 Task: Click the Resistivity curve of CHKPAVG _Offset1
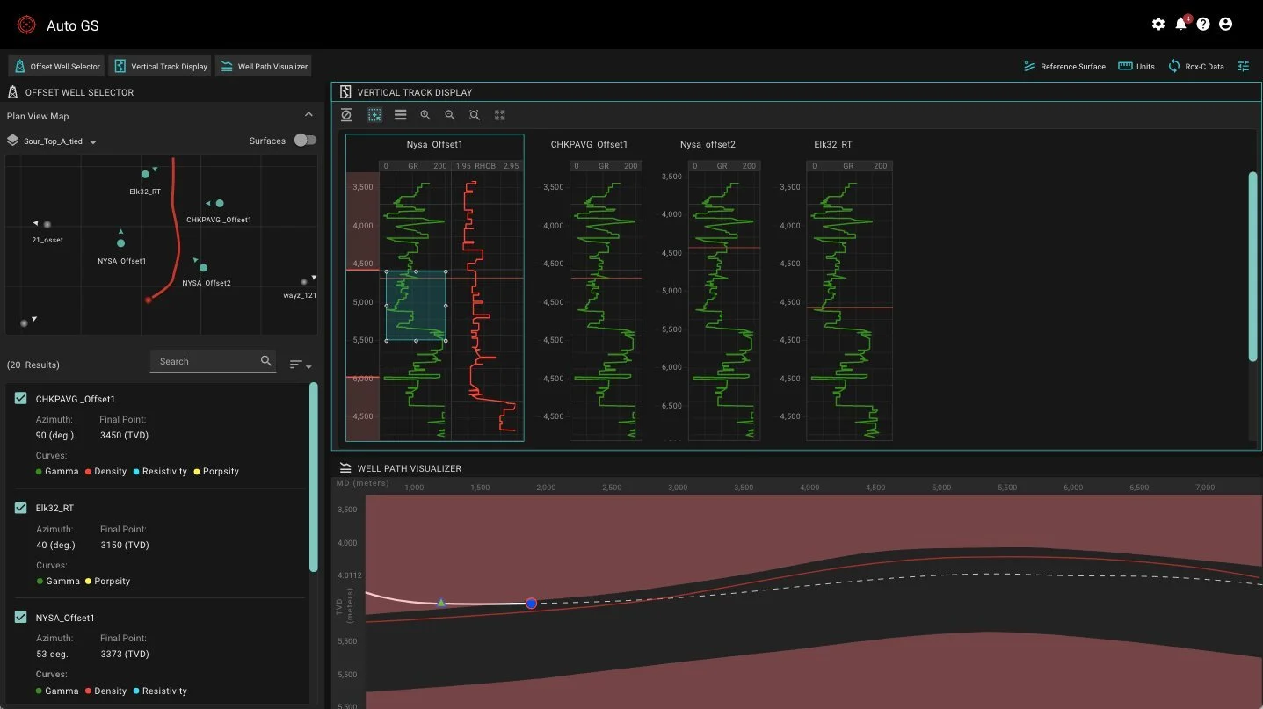[160, 471]
